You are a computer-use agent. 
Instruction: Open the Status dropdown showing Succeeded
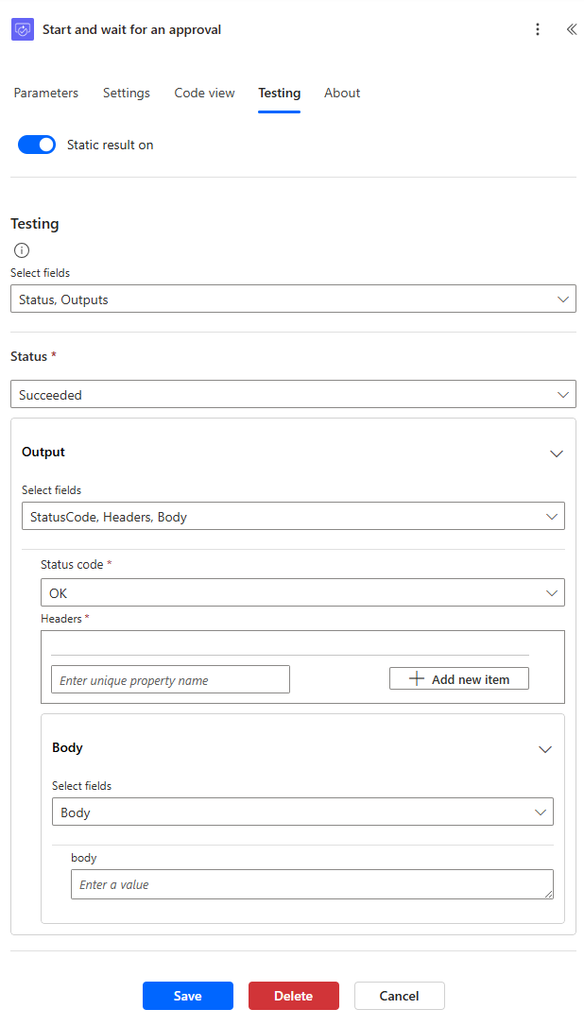pyautogui.click(x=293, y=394)
